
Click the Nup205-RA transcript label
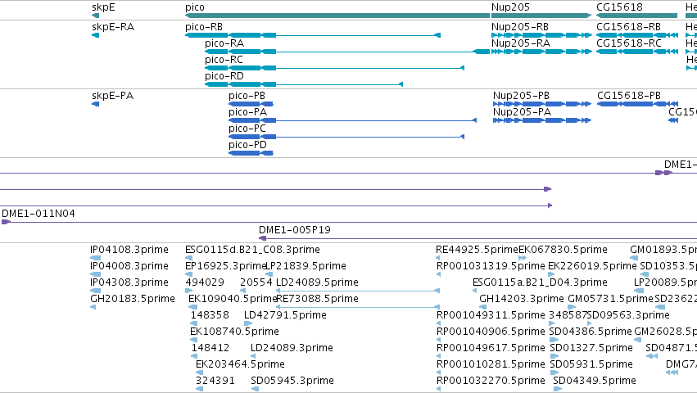521,43
